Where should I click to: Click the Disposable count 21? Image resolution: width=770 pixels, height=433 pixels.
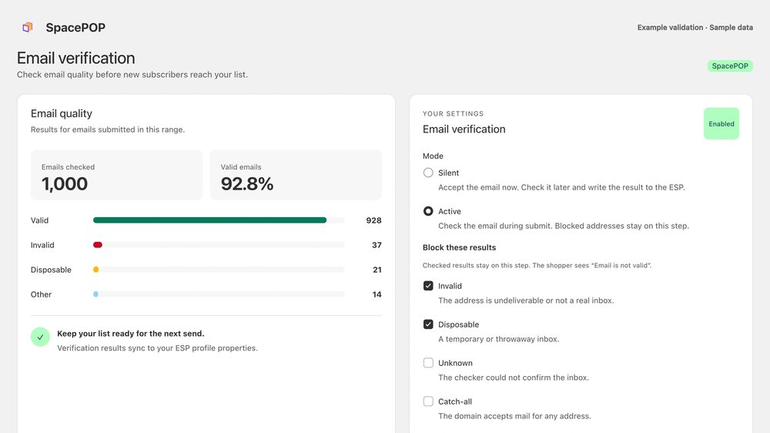pos(377,270)
